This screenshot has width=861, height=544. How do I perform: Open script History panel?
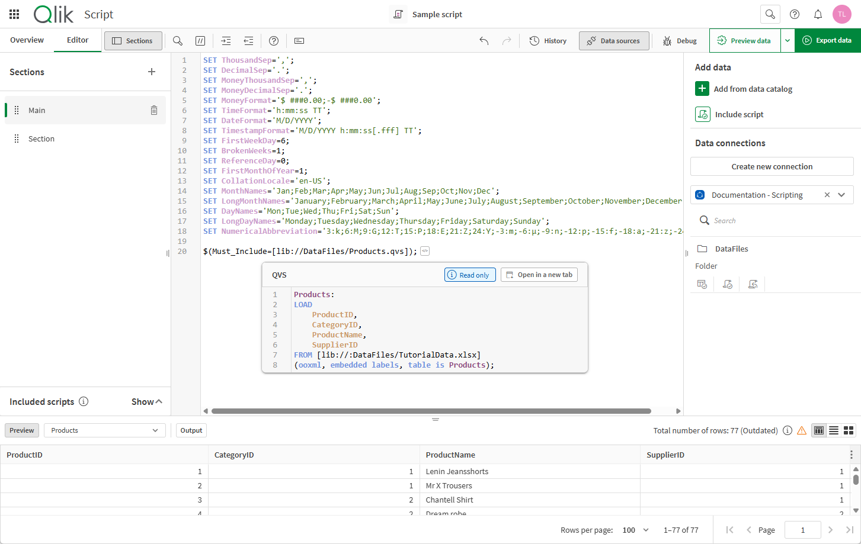(x=548, y=40)
